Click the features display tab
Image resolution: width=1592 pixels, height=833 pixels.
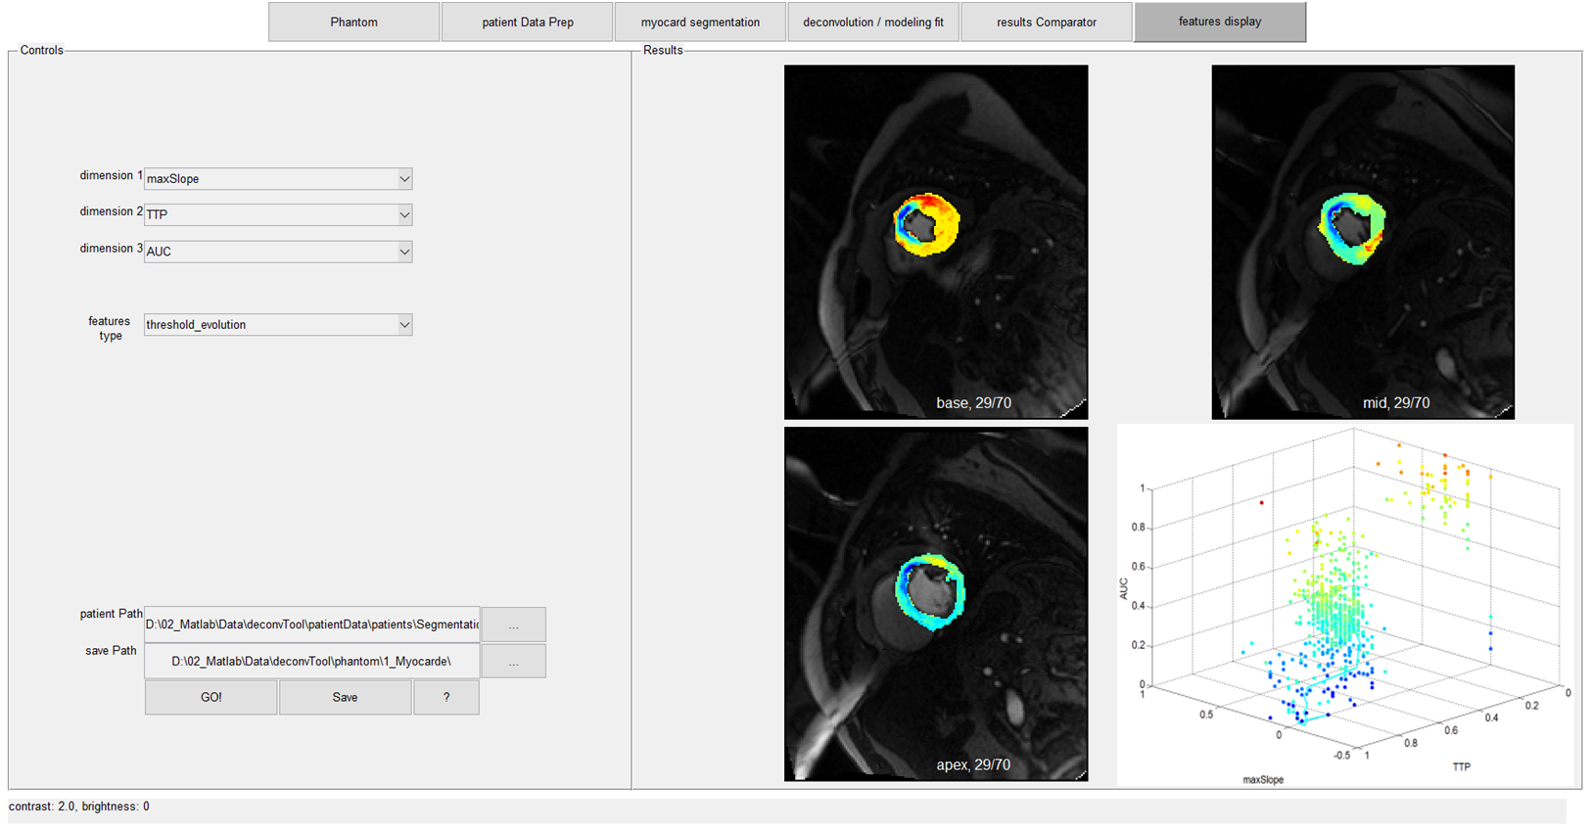click(1219, 22)
